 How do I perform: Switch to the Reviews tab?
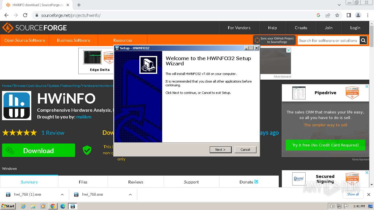point(136,182)
